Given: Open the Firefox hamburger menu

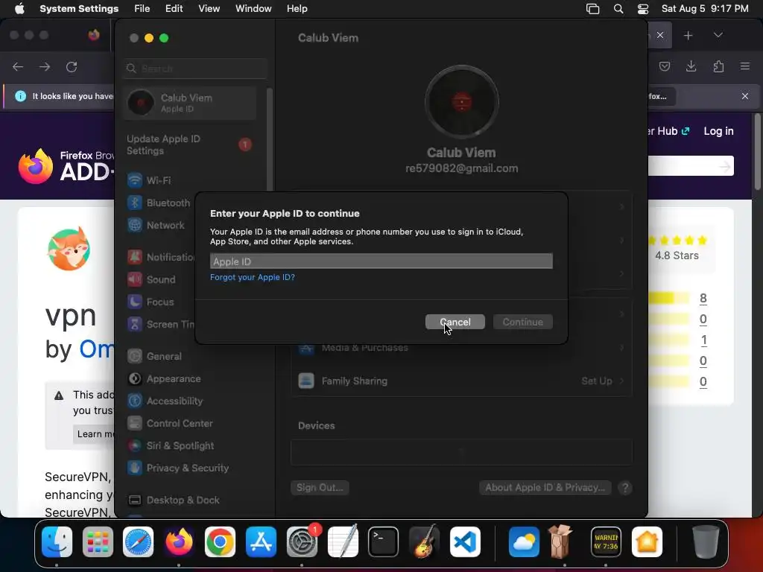Looking at the screenshot, I should tap(745, 66).
